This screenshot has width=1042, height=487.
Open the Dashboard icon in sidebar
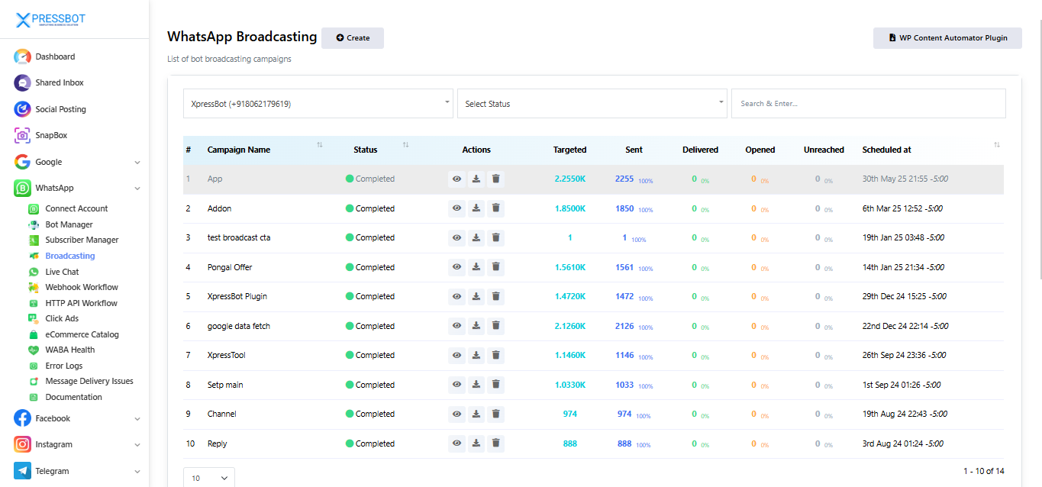coord(22,56)
